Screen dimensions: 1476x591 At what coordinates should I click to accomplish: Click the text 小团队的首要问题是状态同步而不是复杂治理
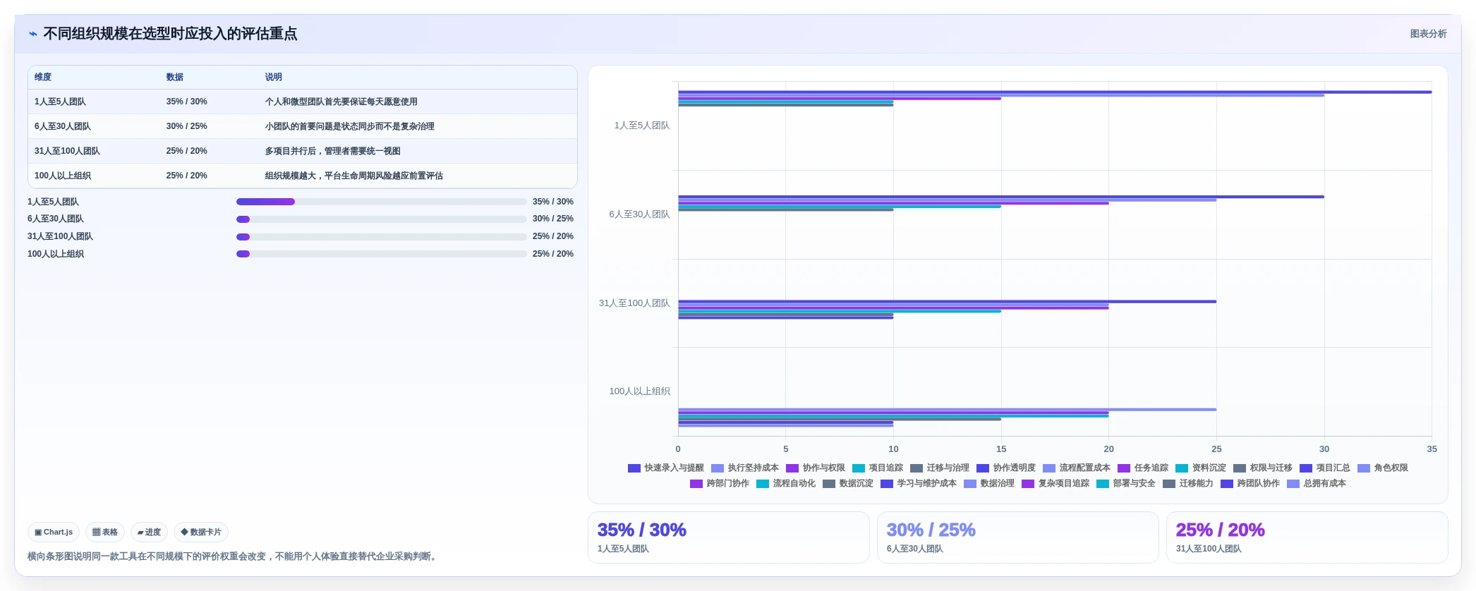[350, 127]
